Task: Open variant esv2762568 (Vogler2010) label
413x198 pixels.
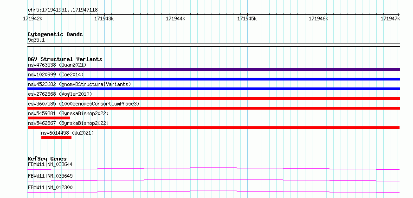Action: point(60,94)
